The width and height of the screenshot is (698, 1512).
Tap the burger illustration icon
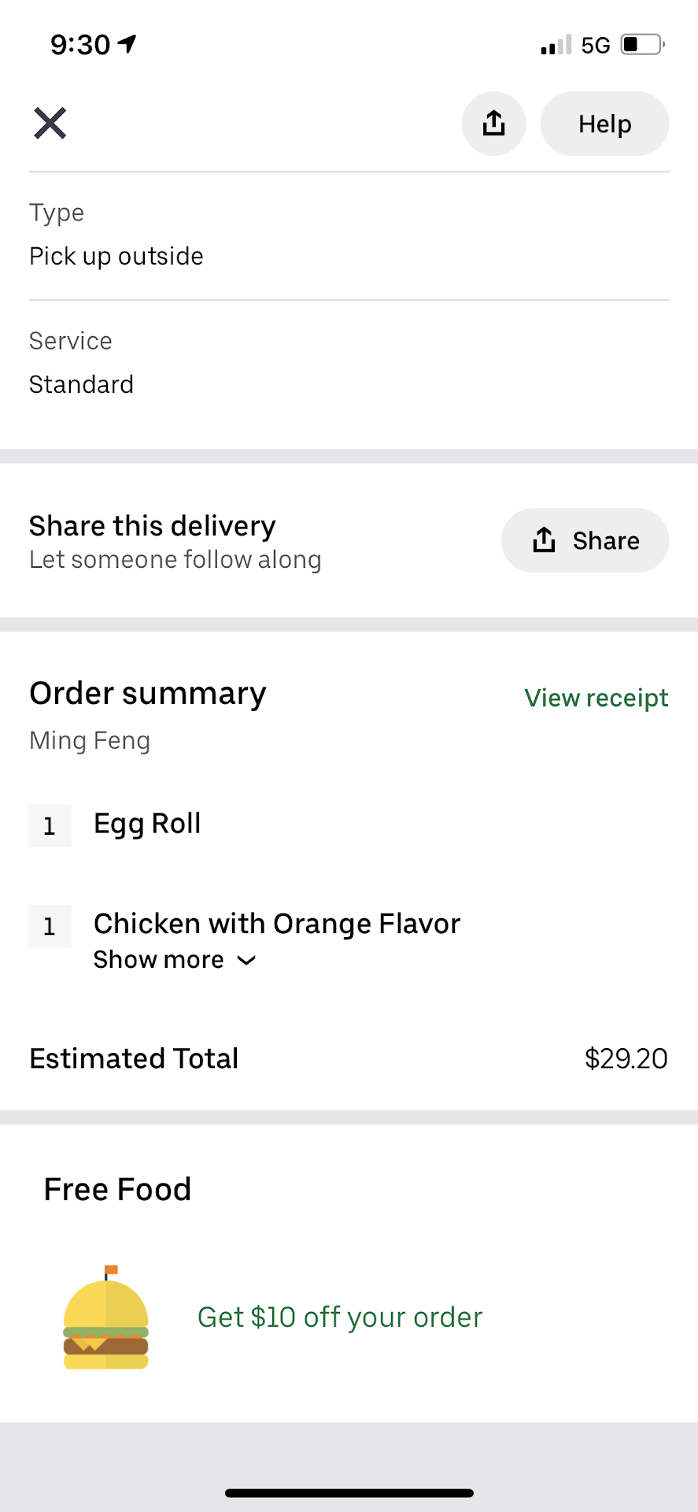coord(105,1318)
